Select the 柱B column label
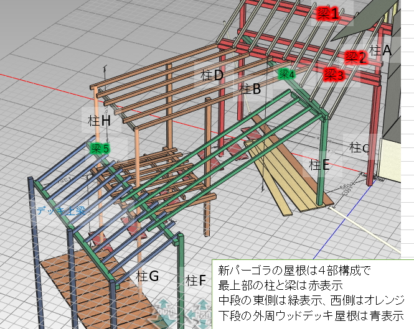 (x=249, y=89)
